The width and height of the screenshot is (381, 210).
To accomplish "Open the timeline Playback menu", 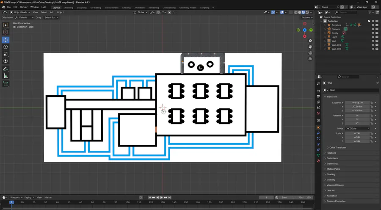I will point(16,198).
